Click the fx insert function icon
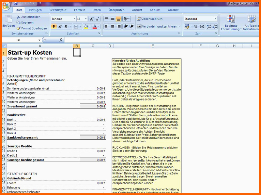 (x=61, y=40)
